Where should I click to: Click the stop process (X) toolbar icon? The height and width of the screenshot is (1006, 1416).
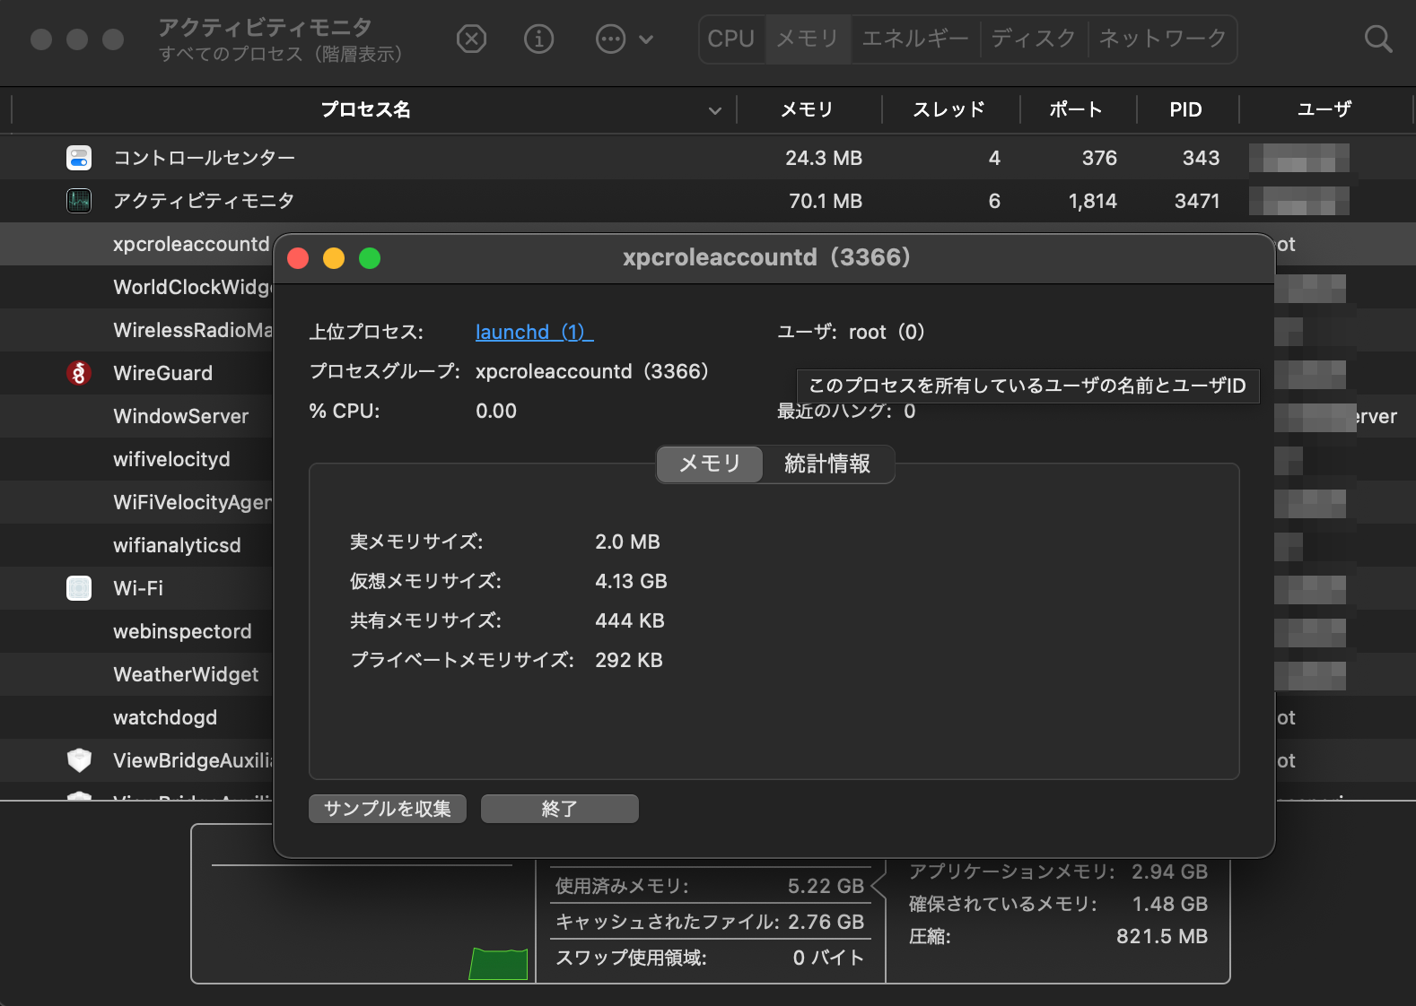[x=471, y=39]
